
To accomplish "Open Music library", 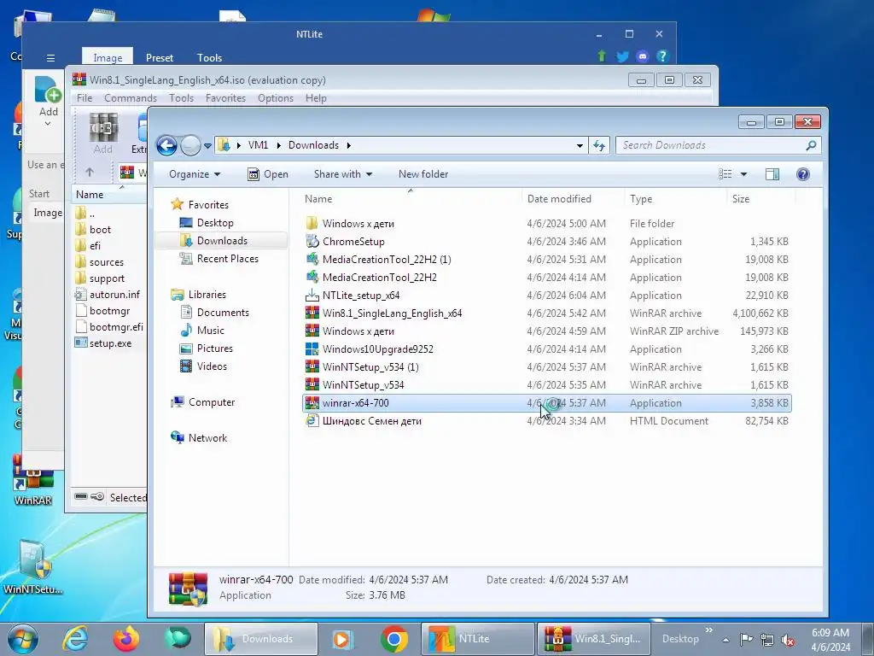I will 201,331.
